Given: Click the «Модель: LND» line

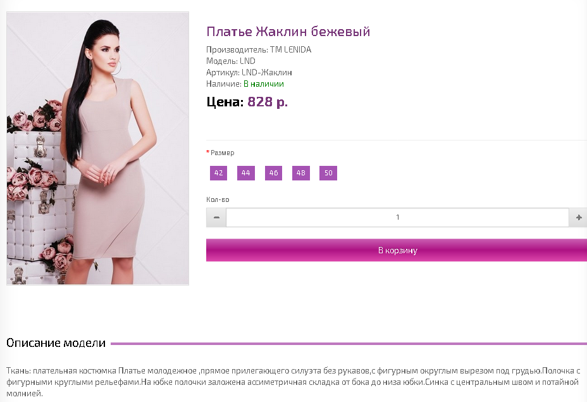Looking at the screenshot, I should click(231, 61).
